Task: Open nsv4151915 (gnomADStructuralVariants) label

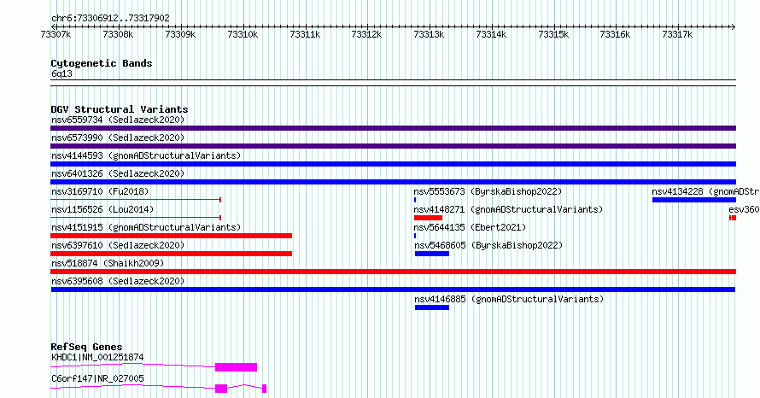Action: pyautogui.click(x=146, y=227)
